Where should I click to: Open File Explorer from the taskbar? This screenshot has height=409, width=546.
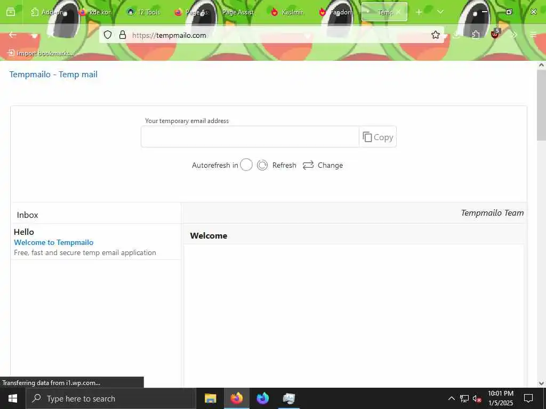pos(210,398)
